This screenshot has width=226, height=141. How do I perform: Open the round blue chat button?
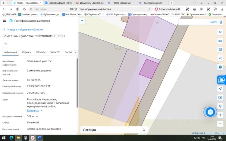tap(210, 112)
